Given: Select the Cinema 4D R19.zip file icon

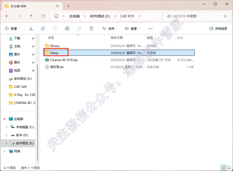Looking at the screenshot, I should point(47,60).
